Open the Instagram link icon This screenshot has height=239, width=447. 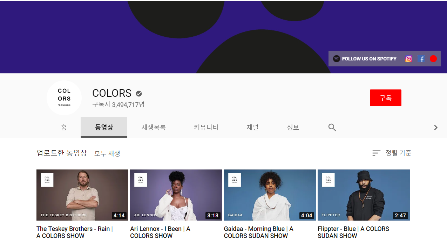pos(408,59)
